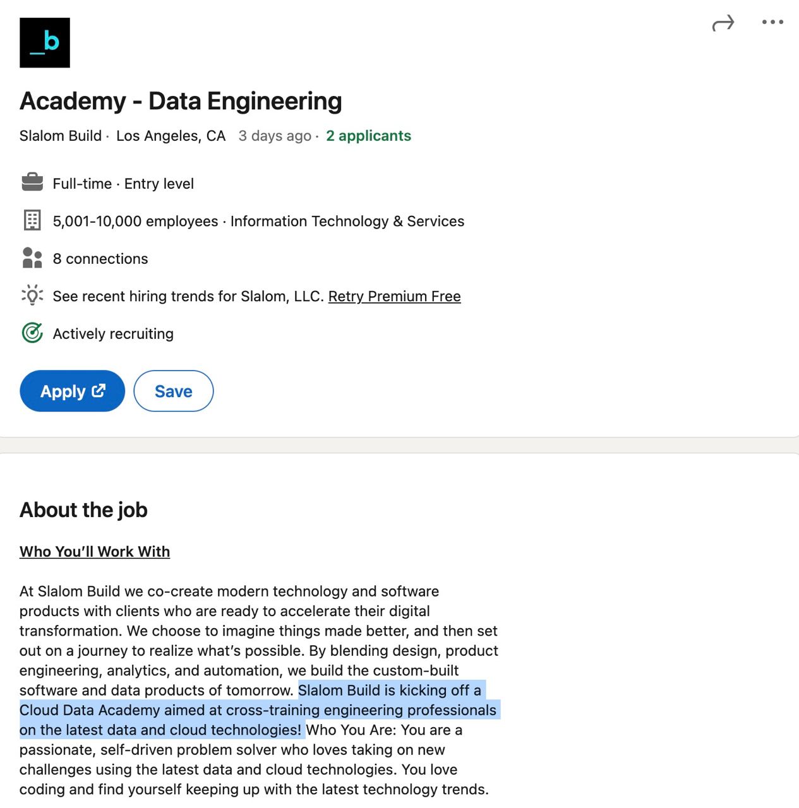Save this job with Save button
Screen dimensions: 799x808
click(174, 391)
